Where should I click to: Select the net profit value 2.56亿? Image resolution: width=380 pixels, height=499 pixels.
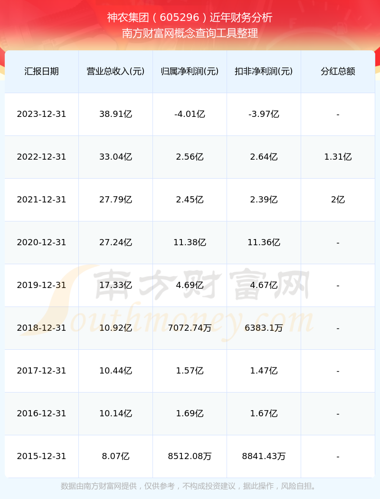(190, 157)
